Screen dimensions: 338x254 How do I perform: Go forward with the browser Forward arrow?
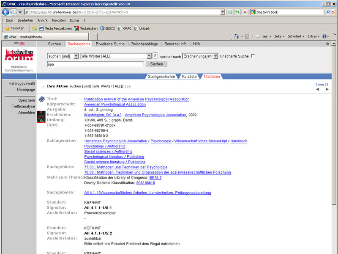tap(14, 12)
